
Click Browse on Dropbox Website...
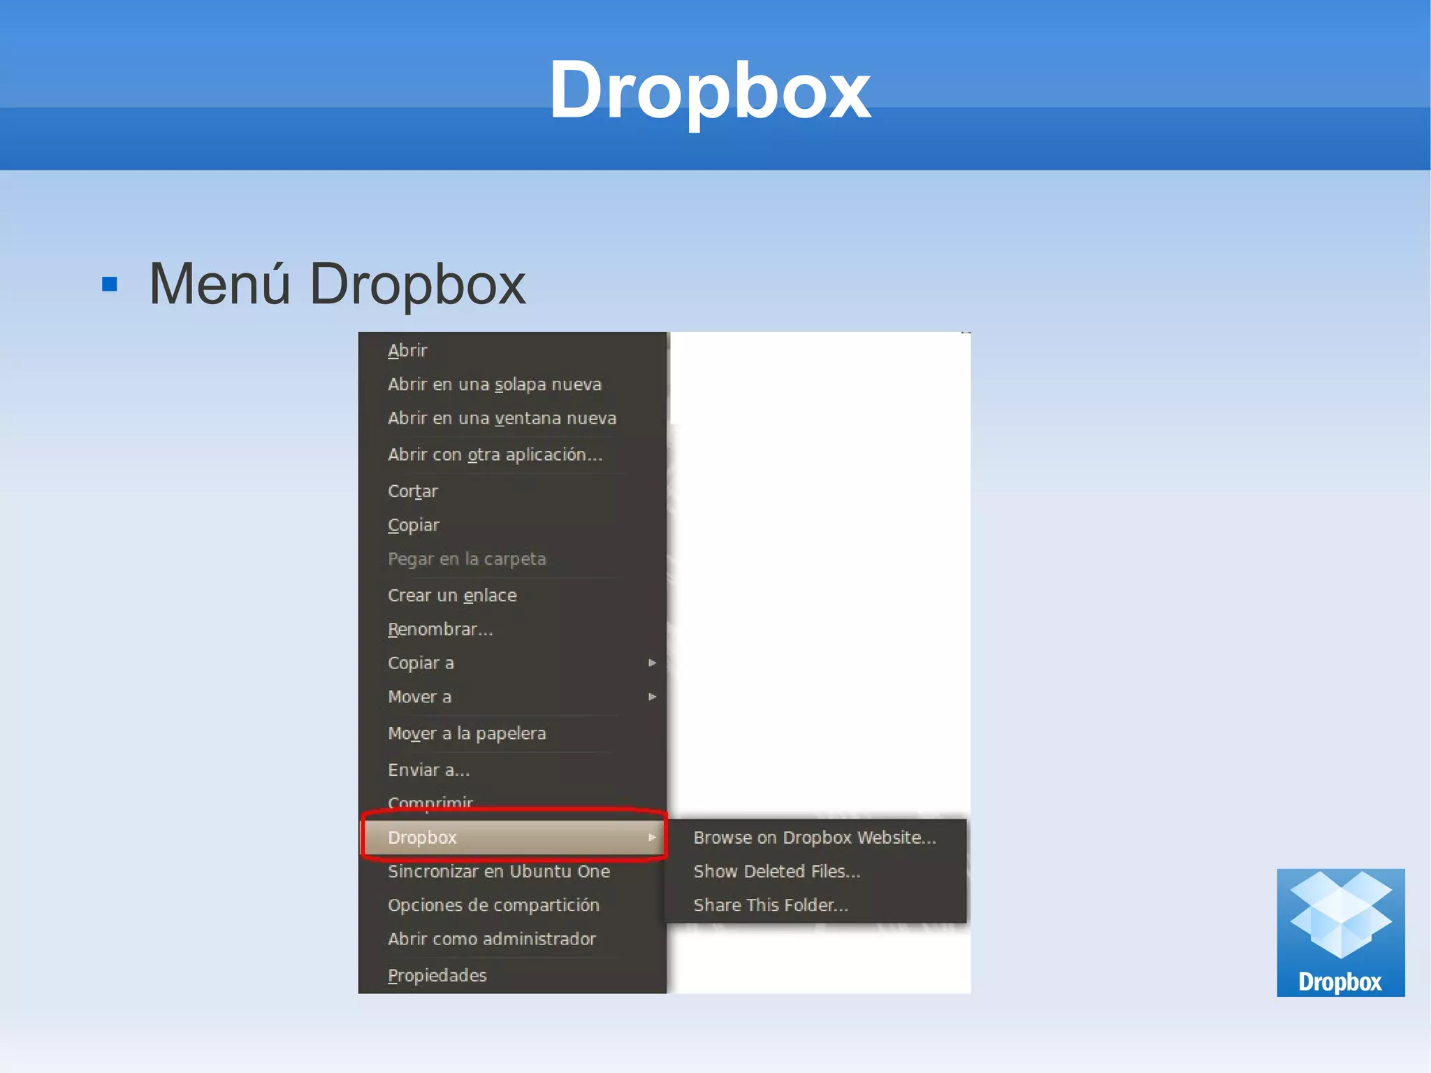point(815,837)
